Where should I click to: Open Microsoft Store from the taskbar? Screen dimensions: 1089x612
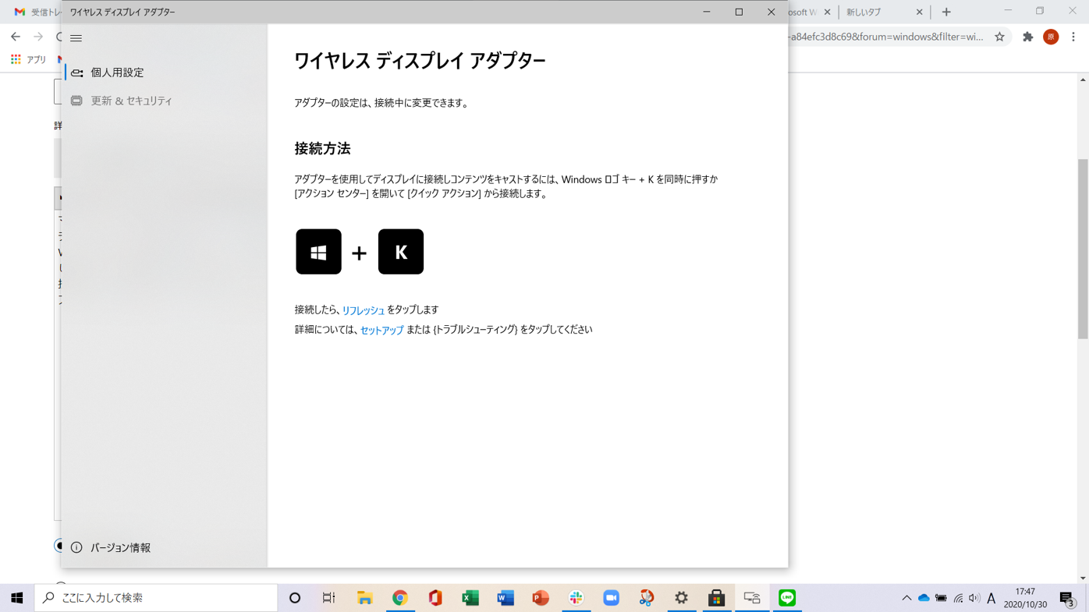[x=717, y=598]
